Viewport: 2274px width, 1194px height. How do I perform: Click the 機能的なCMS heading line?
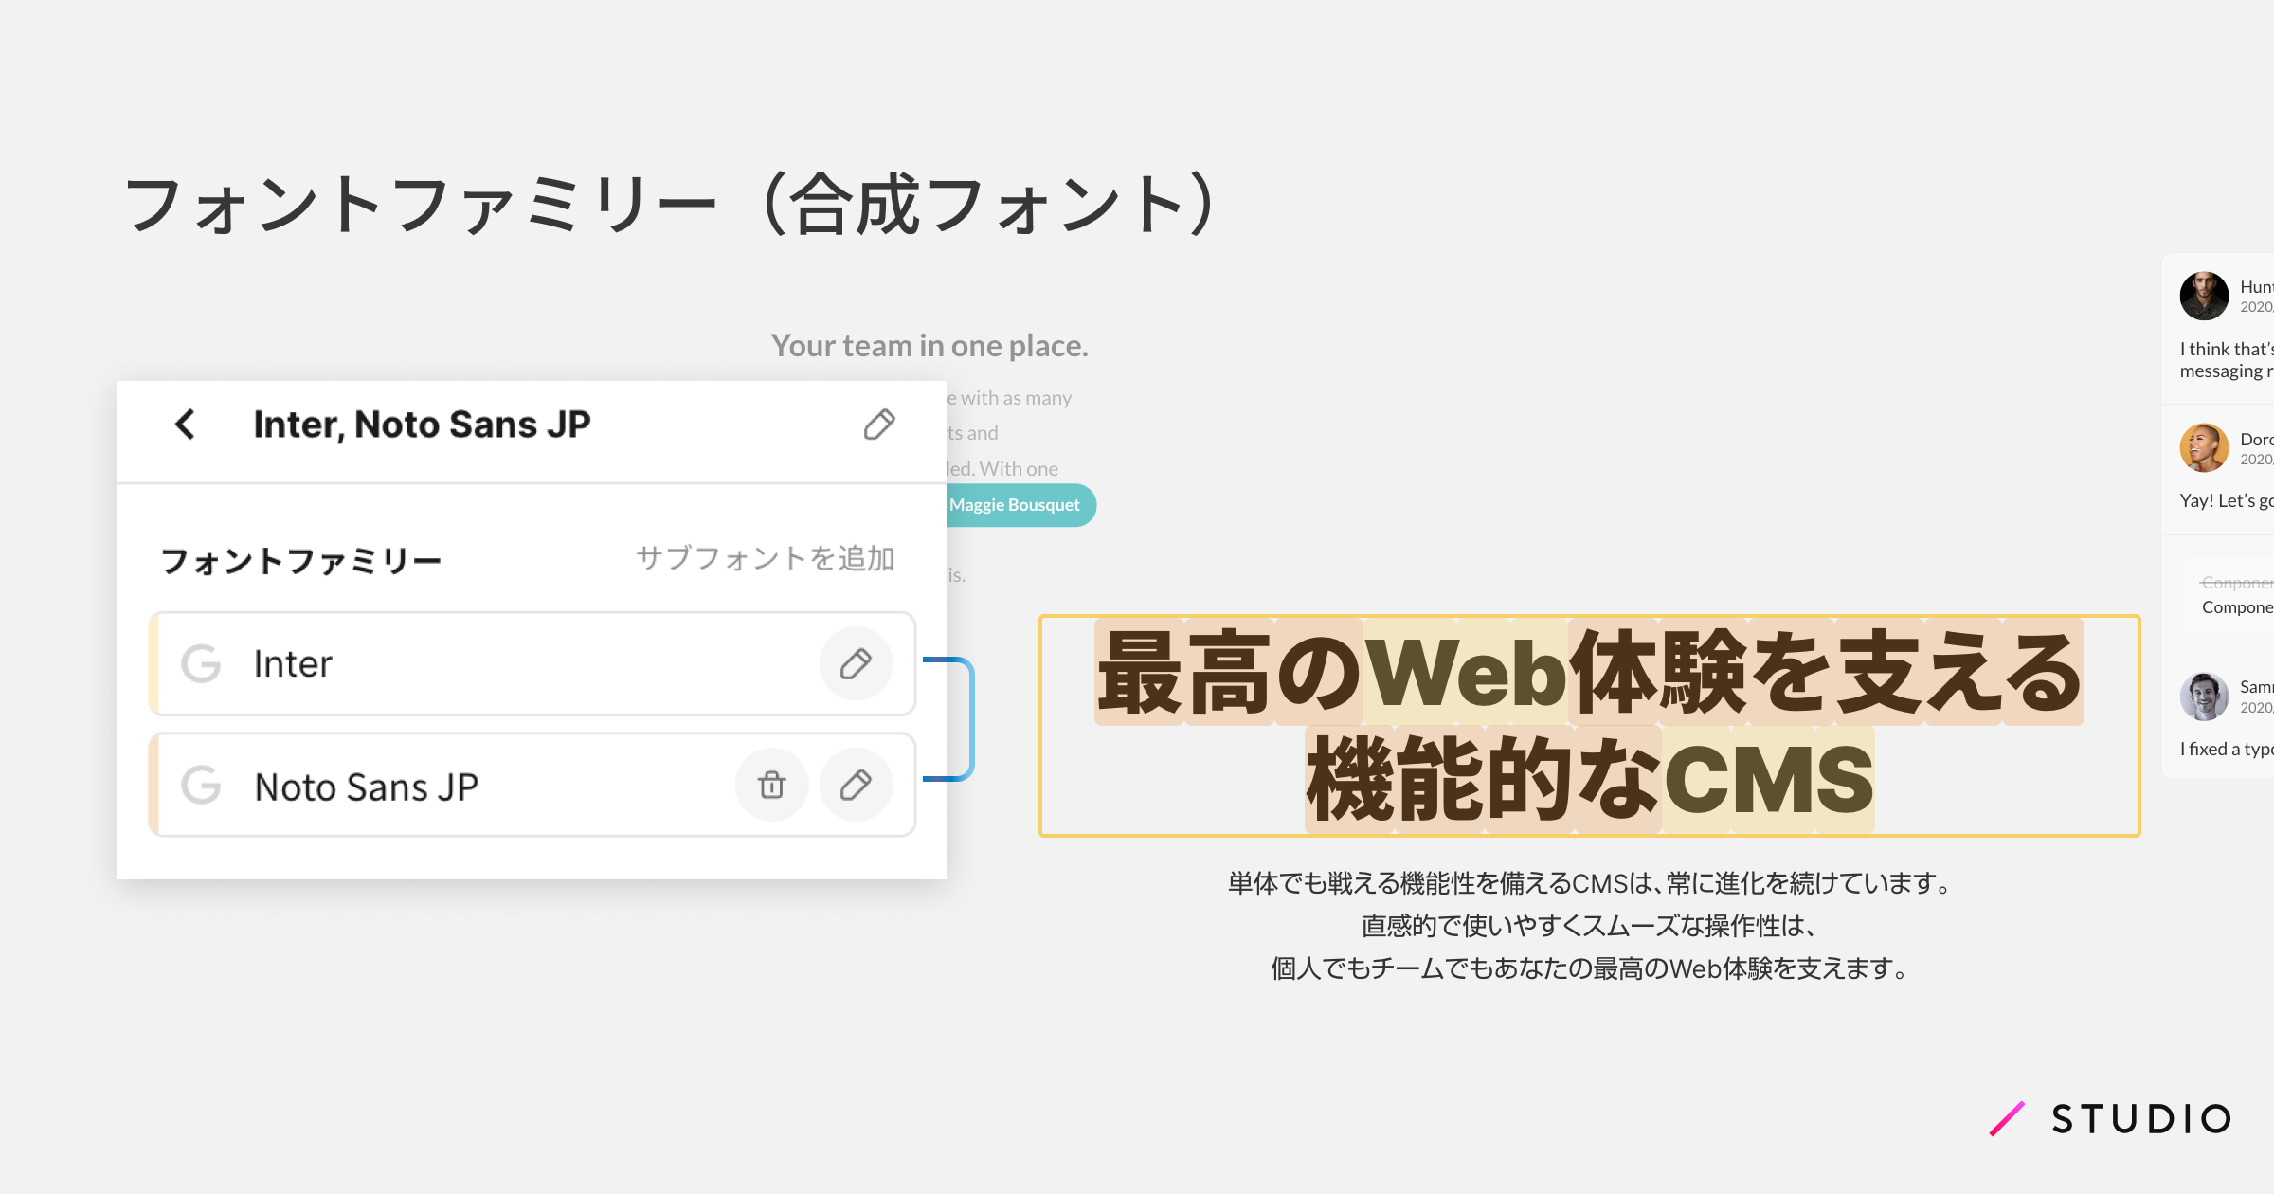click(1589, 779)
